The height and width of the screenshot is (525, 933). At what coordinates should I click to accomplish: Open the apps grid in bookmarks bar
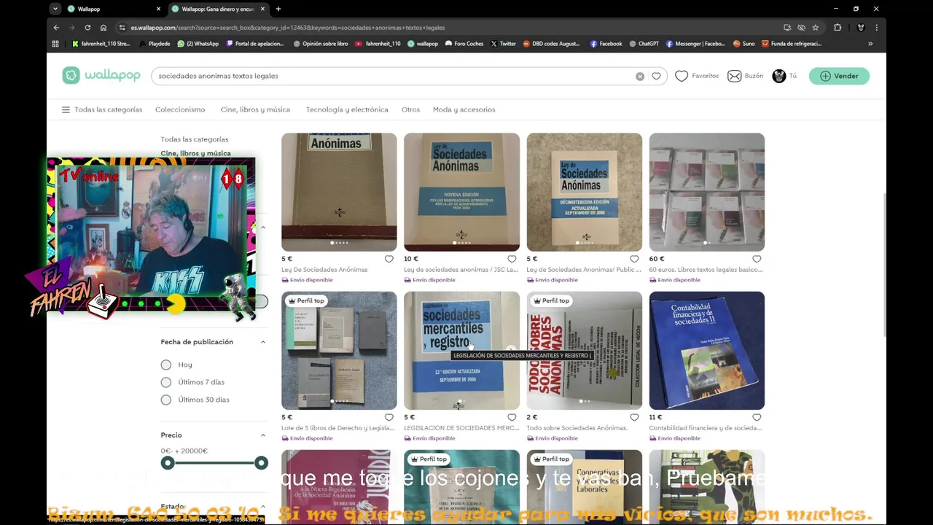point(55,44)
